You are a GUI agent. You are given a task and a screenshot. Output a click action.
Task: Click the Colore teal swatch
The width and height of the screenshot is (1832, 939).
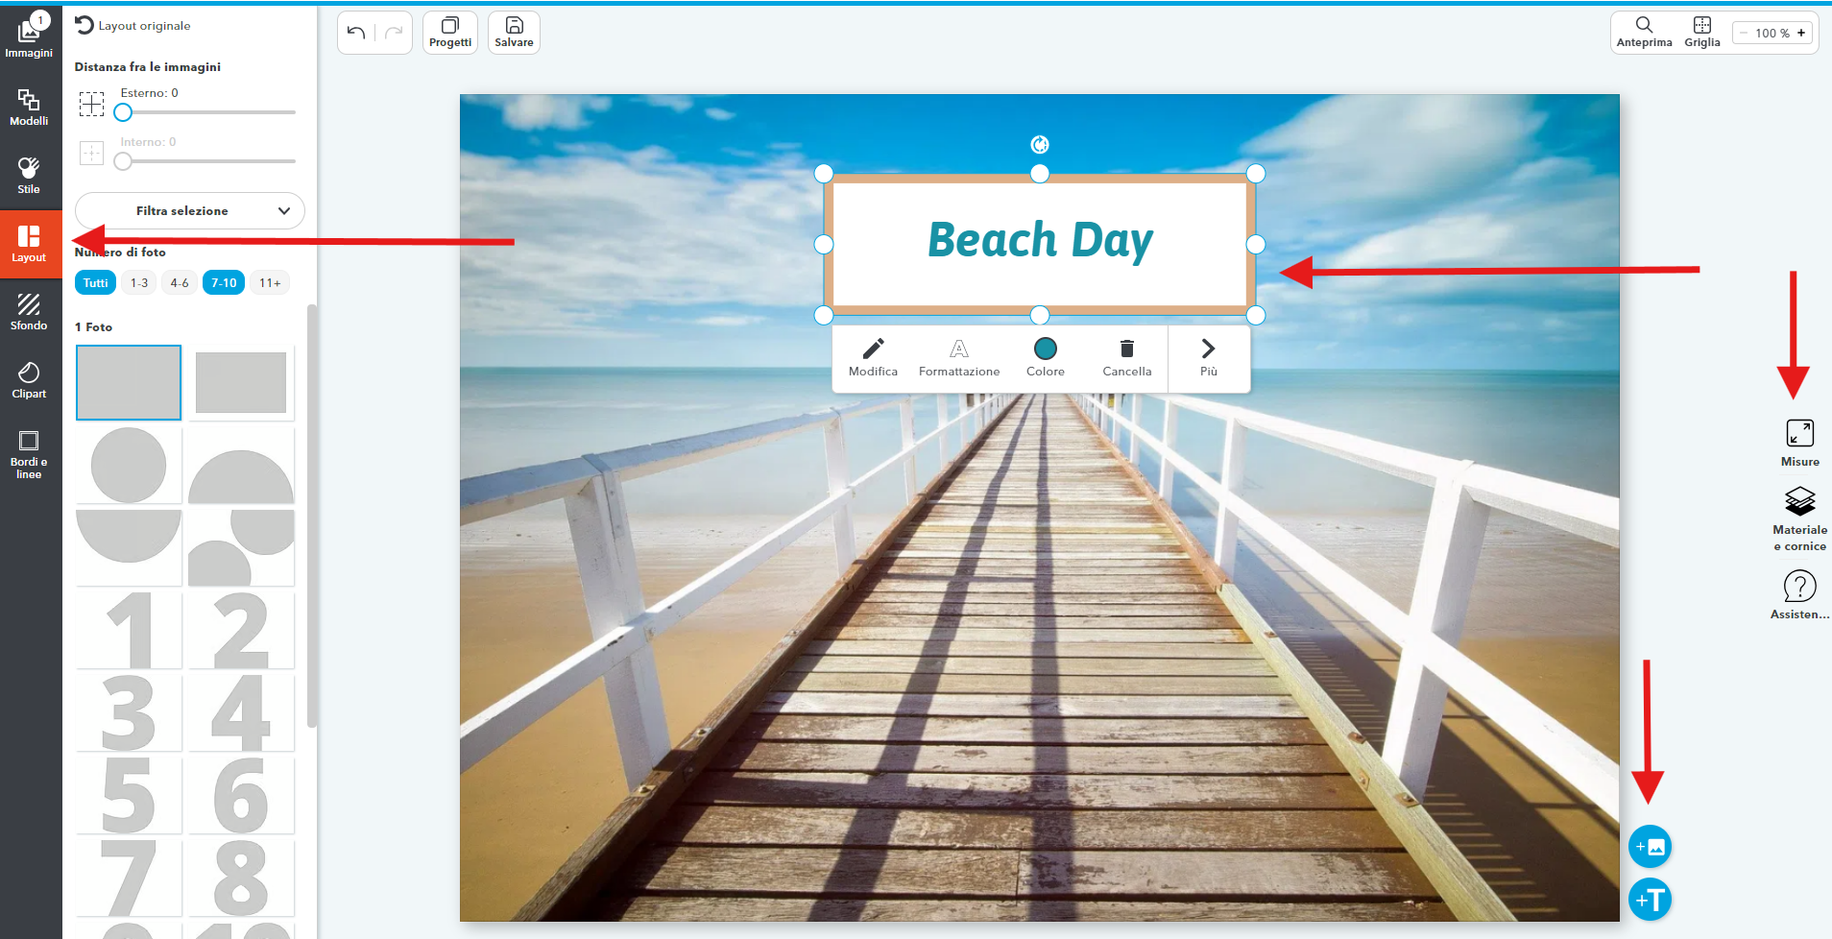pos(1045,349)
